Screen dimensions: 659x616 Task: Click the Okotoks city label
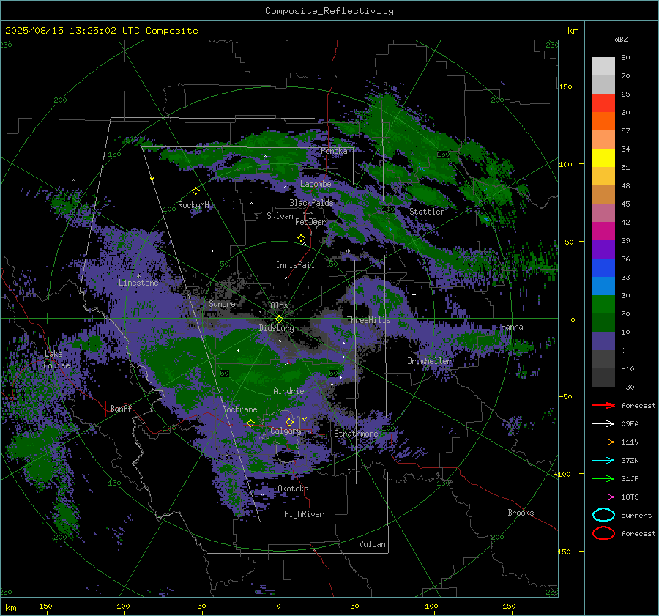pos(293,489)
